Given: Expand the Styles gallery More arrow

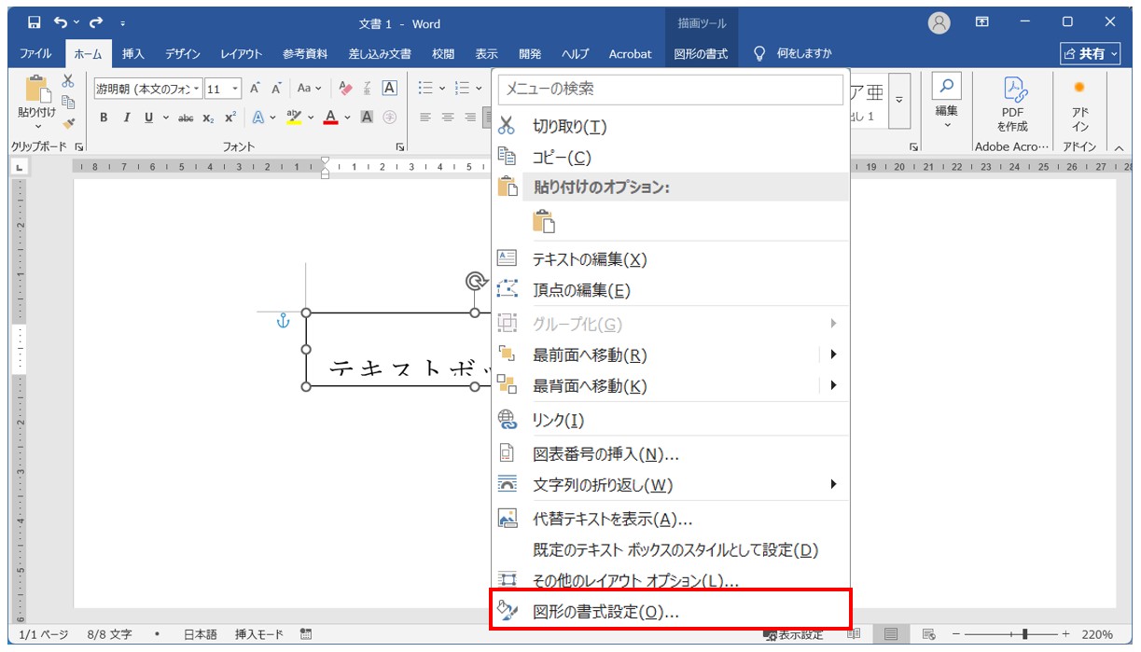Looking at the screenshot, I should 899,101.
